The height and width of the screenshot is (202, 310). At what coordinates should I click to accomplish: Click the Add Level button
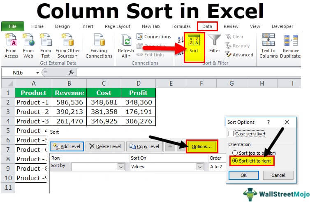coord(67,146)
